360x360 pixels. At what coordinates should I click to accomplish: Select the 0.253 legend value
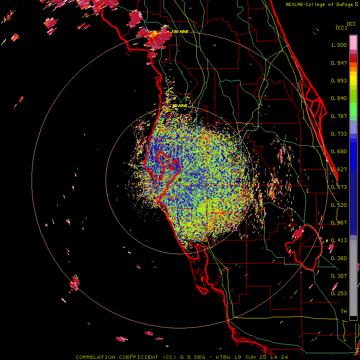339,294
